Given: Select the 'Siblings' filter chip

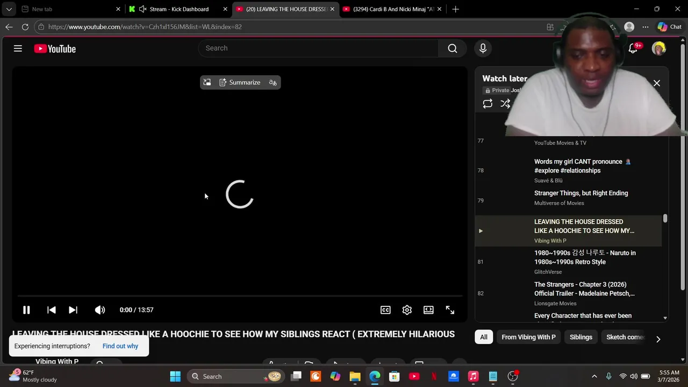Looking at the screenshot, I should pyautogui.click(x=581, y=337).
